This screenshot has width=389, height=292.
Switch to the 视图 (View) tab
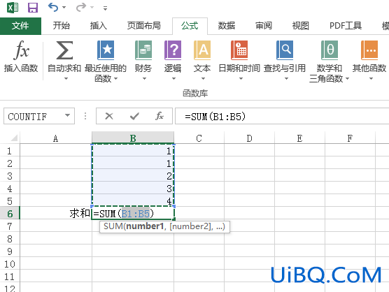click(301, 26)
